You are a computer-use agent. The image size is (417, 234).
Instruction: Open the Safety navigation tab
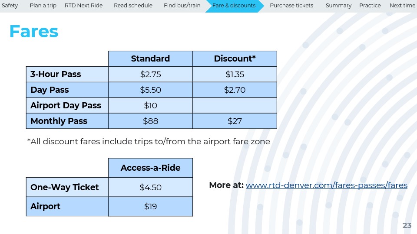coord(10,6)
